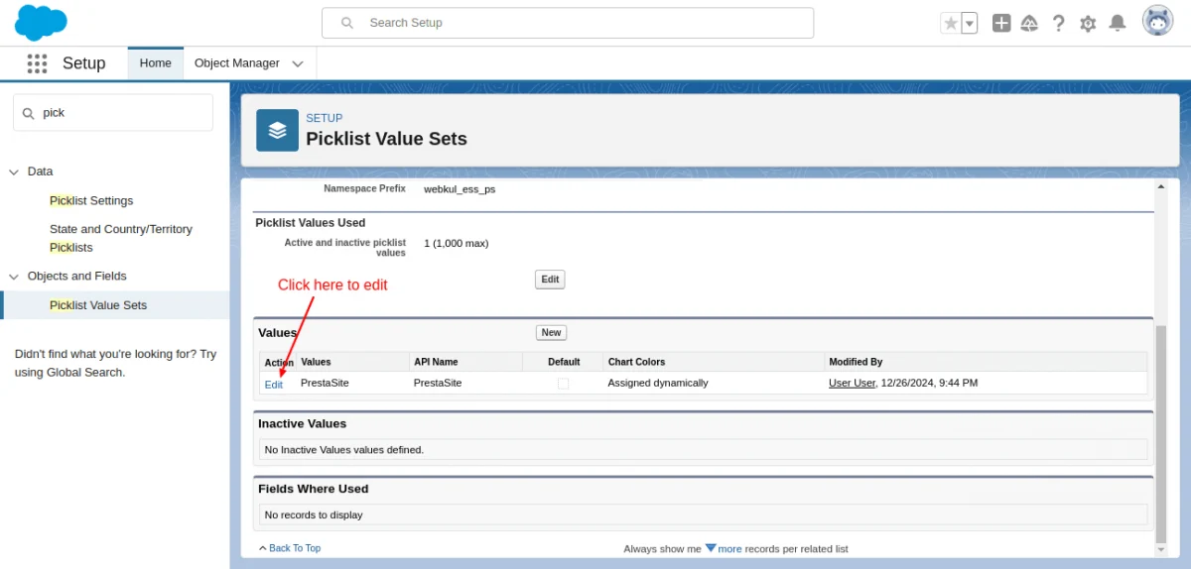
Task: Click the PrestaSite API Name cell
Action: click(438, 383)
